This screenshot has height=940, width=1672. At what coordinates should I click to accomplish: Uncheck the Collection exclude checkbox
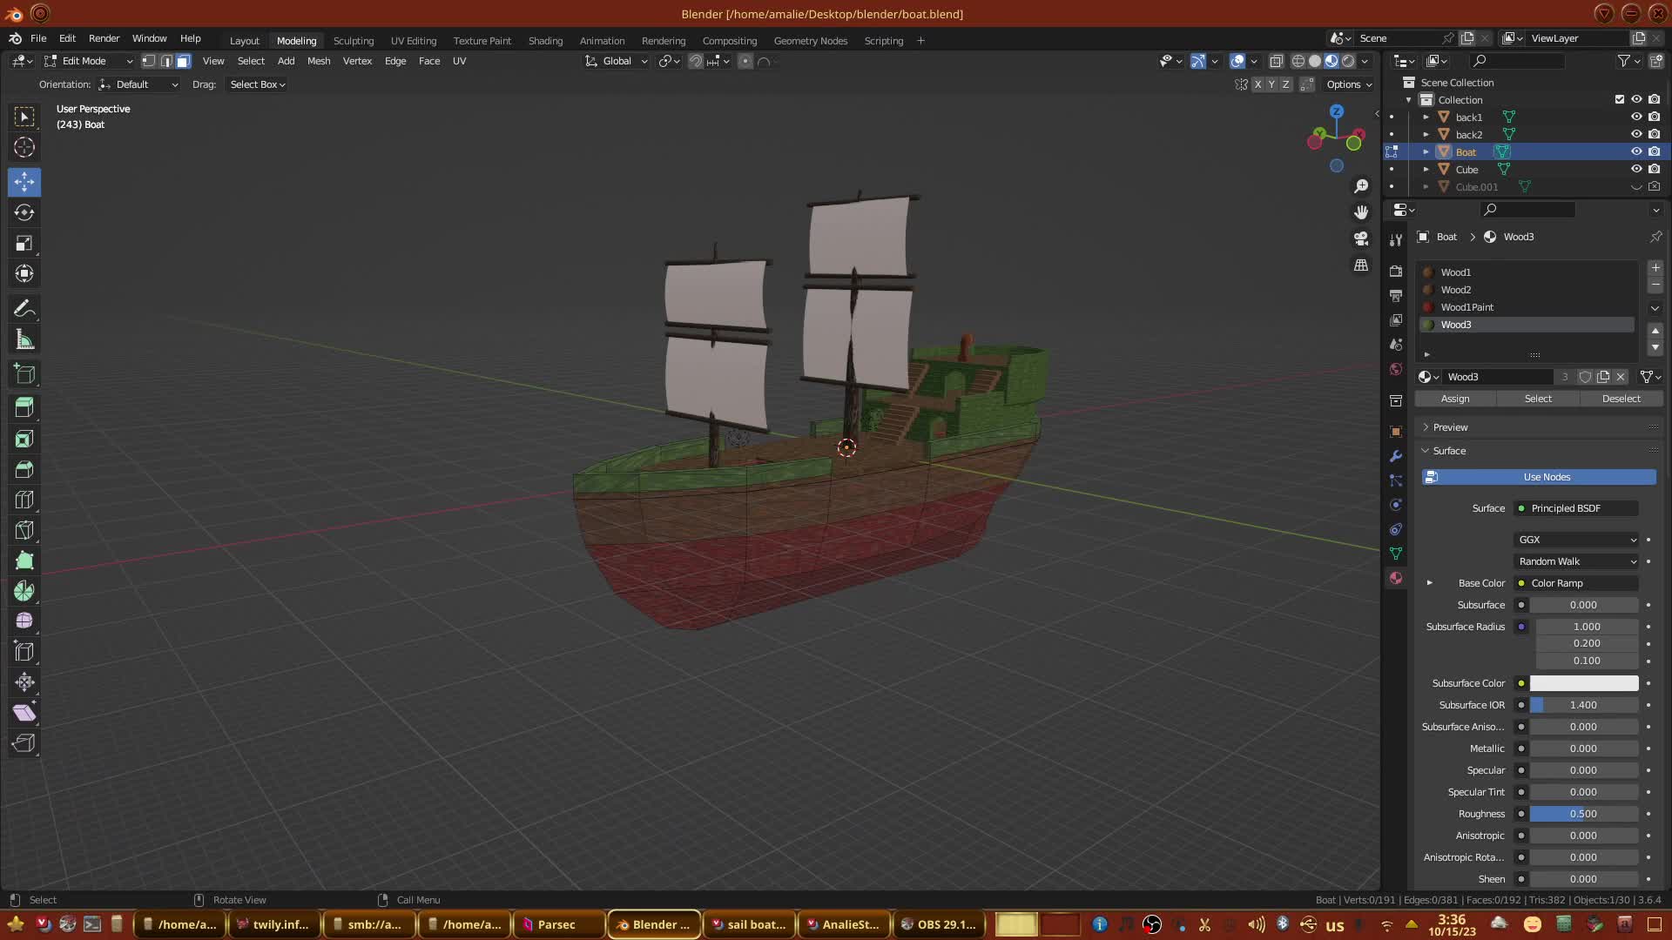pyautogui.click(x=1620, y=99)
